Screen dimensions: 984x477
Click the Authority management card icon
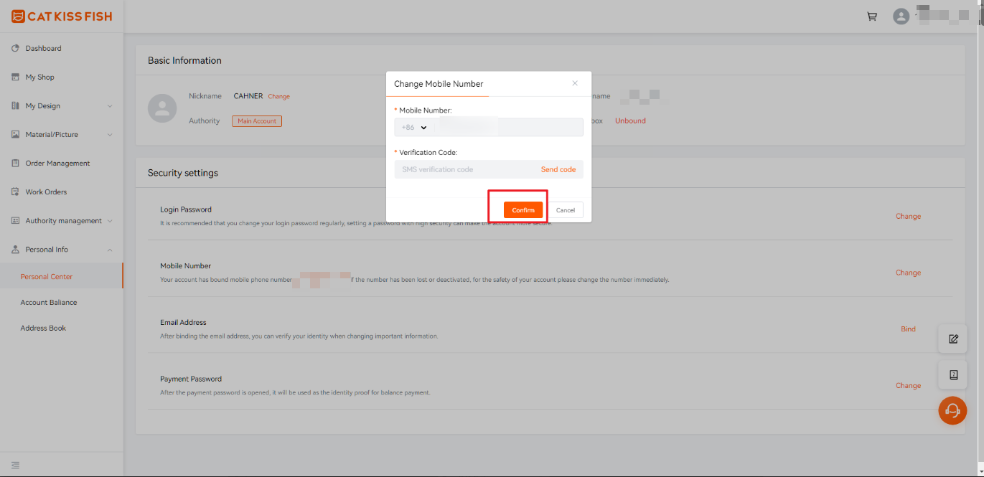[15, 220]
